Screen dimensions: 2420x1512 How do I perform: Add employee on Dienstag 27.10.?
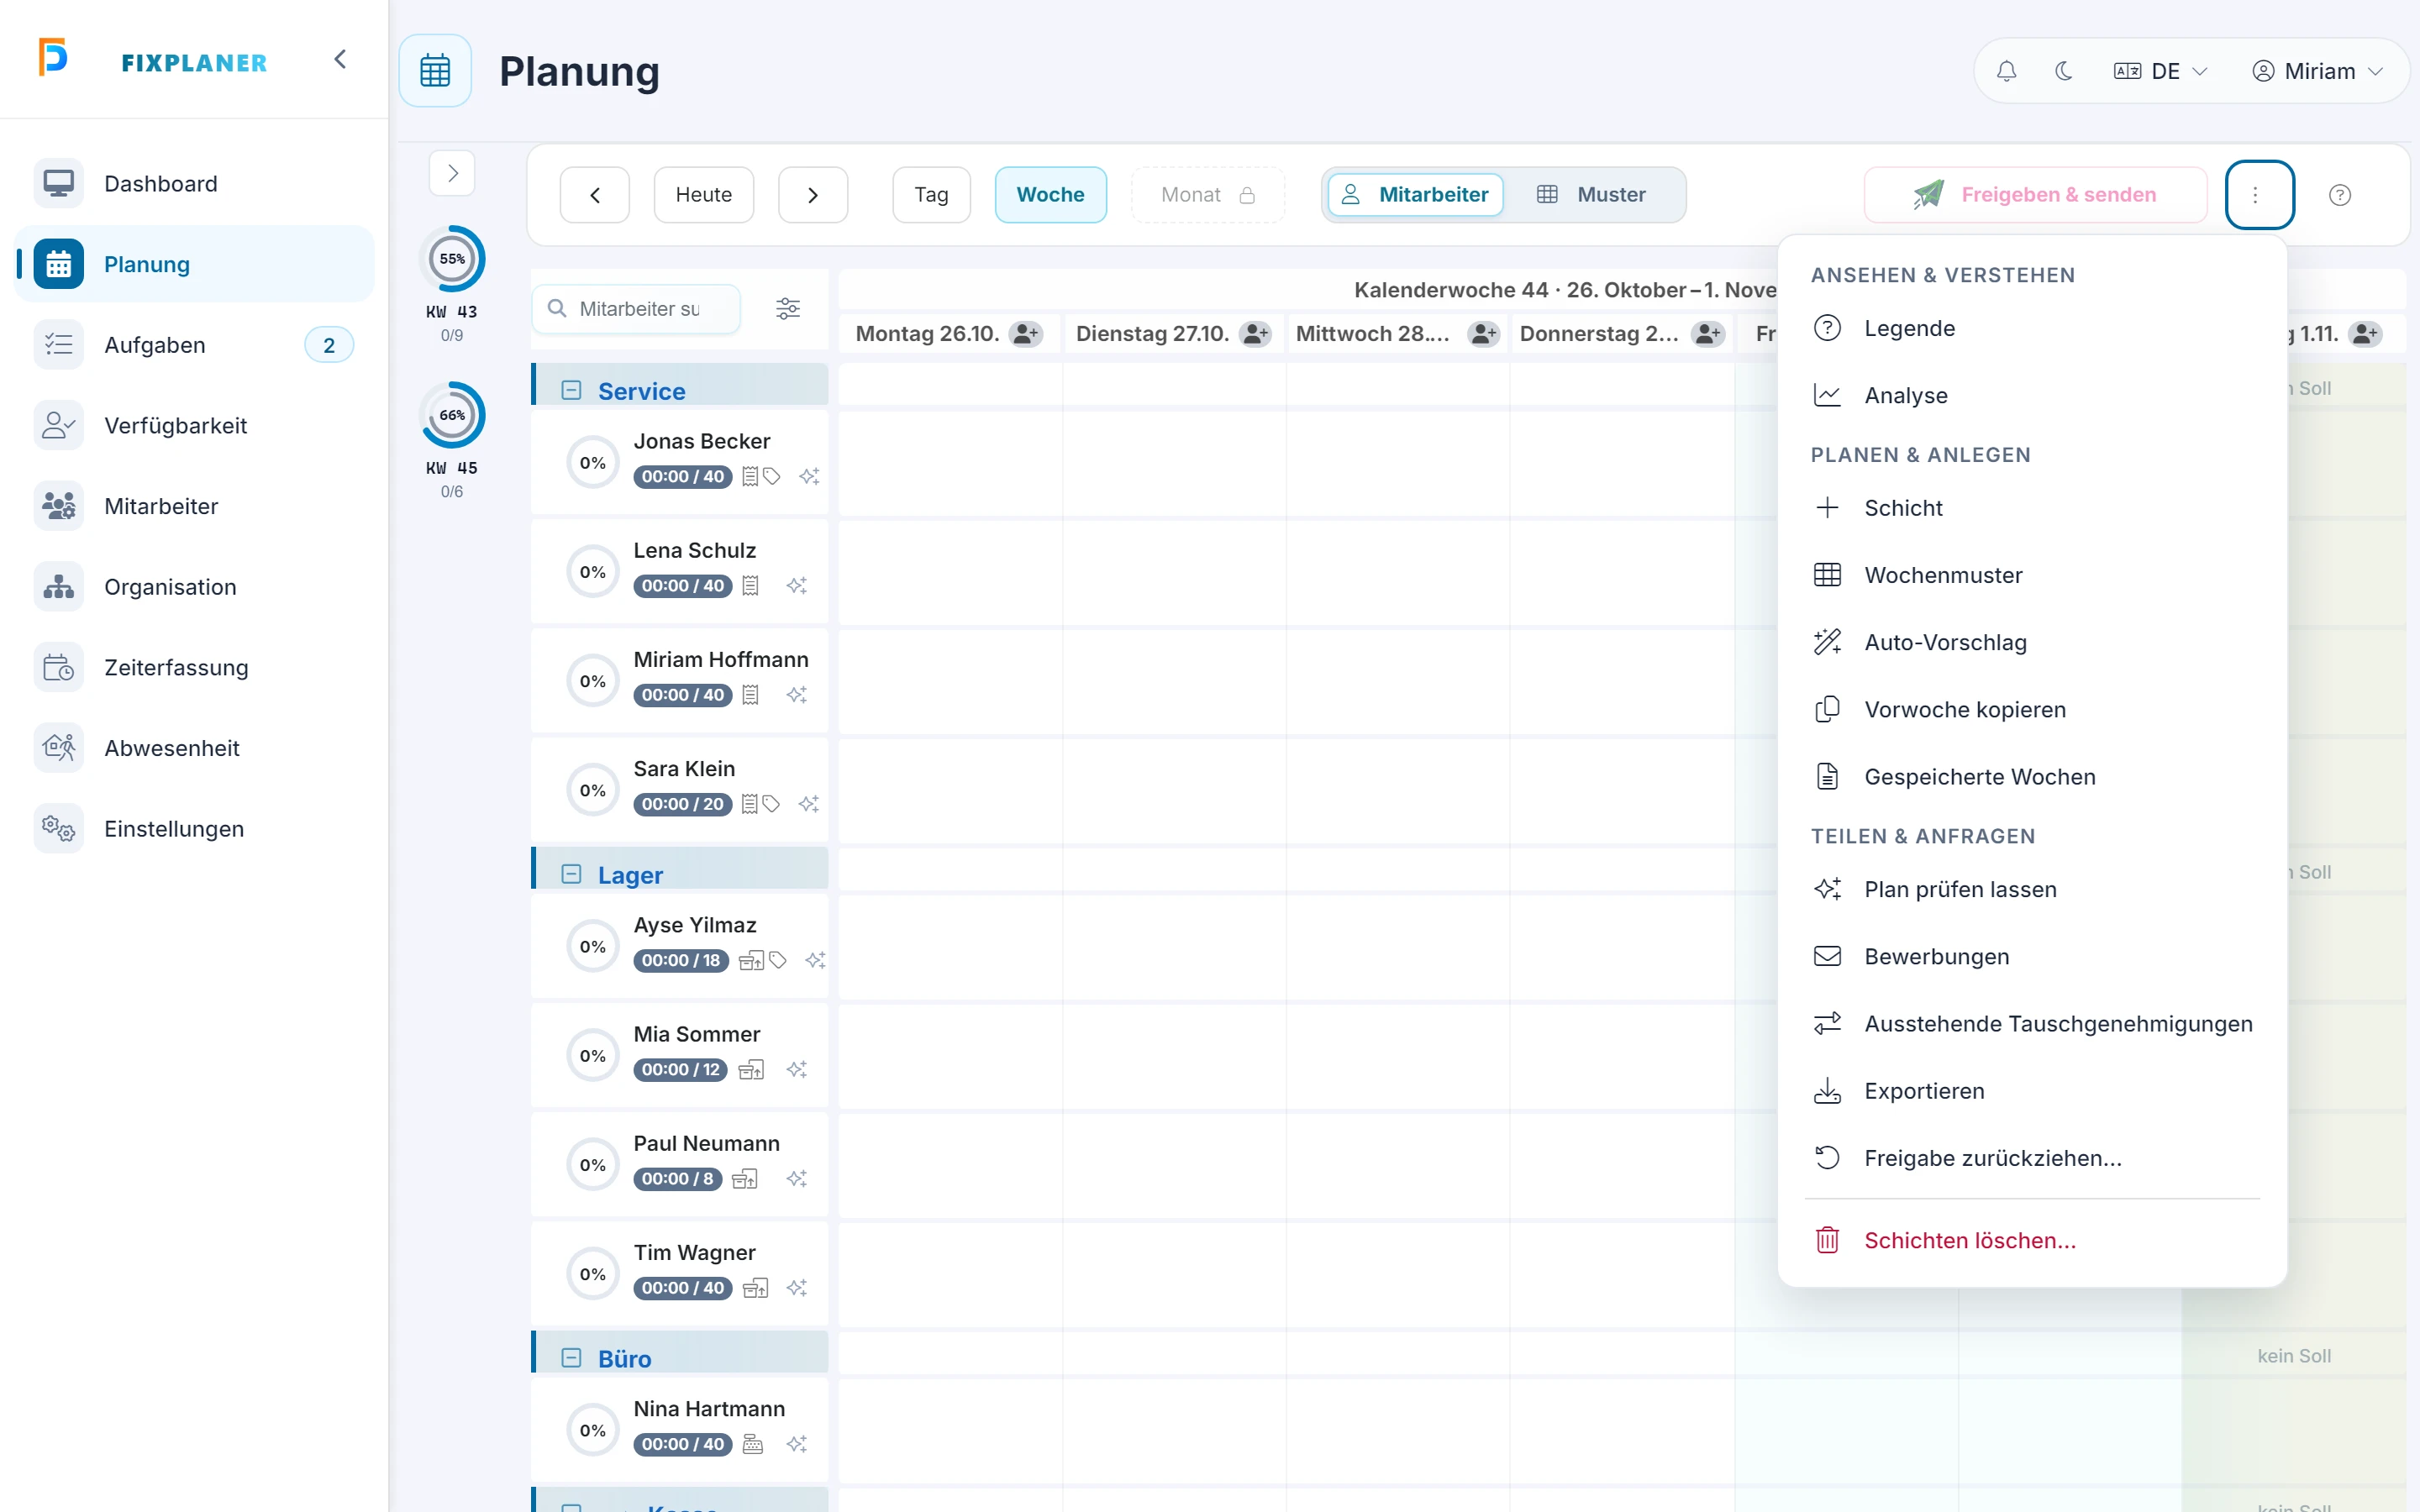click(1255, 334)
